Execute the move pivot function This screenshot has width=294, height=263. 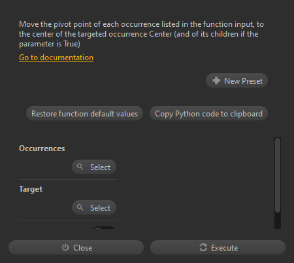point(218,247)
